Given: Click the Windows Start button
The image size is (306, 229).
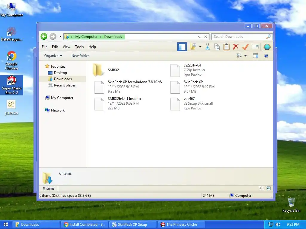Looking at the screenshot, I should coord(6,225).
